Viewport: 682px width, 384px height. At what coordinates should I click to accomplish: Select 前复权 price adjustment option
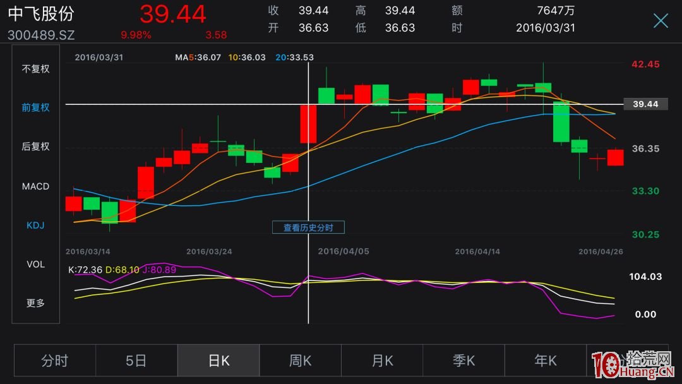(35, 107)
